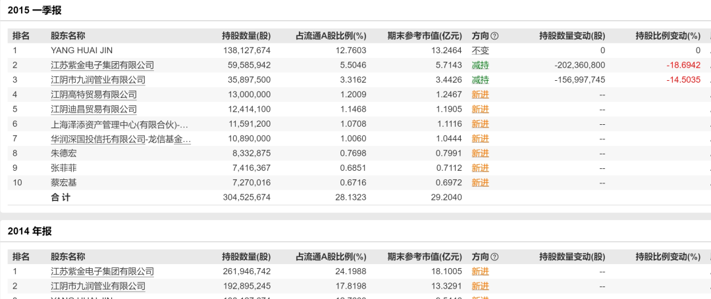
Task: Open shareholder link 江阴迪昌贸易有限公司
Action: [x=93, y=109]
